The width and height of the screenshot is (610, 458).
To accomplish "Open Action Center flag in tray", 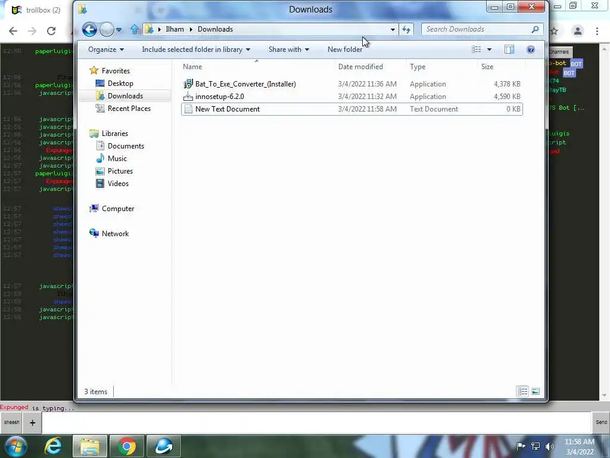I will (x=521, y=446).
